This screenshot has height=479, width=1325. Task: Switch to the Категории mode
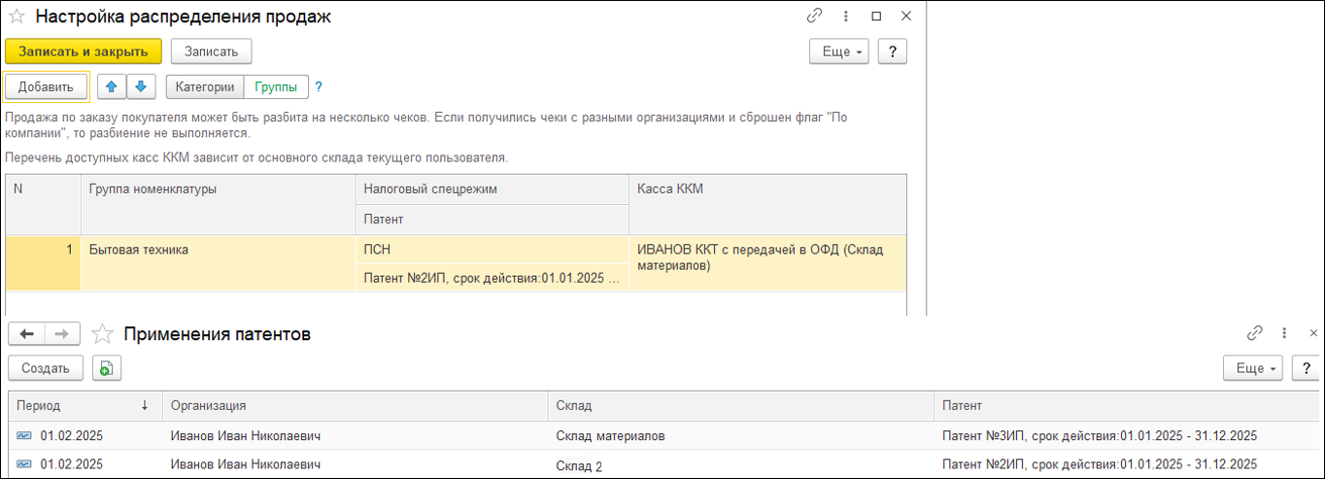point(205,86)
